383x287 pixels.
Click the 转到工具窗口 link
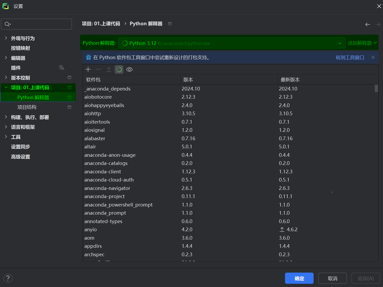coord(350,57)
